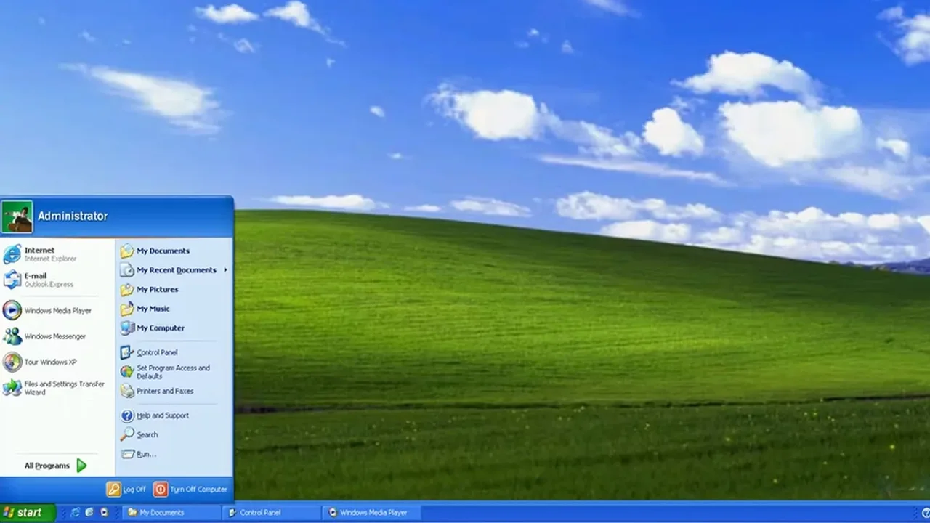Click the Log Off button
The height and width of the screenshot is (523, 930).
(x=126, y=490)
